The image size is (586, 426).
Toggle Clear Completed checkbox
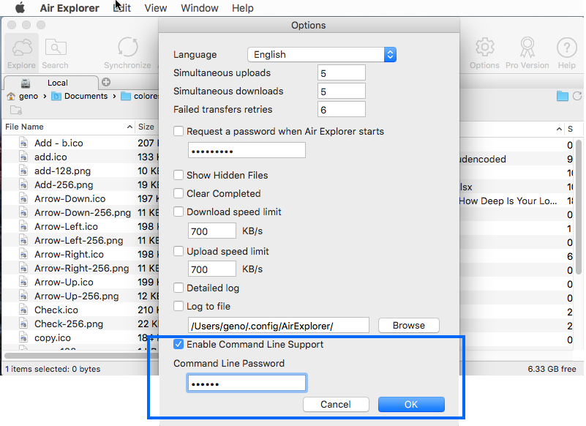[179, 193]
